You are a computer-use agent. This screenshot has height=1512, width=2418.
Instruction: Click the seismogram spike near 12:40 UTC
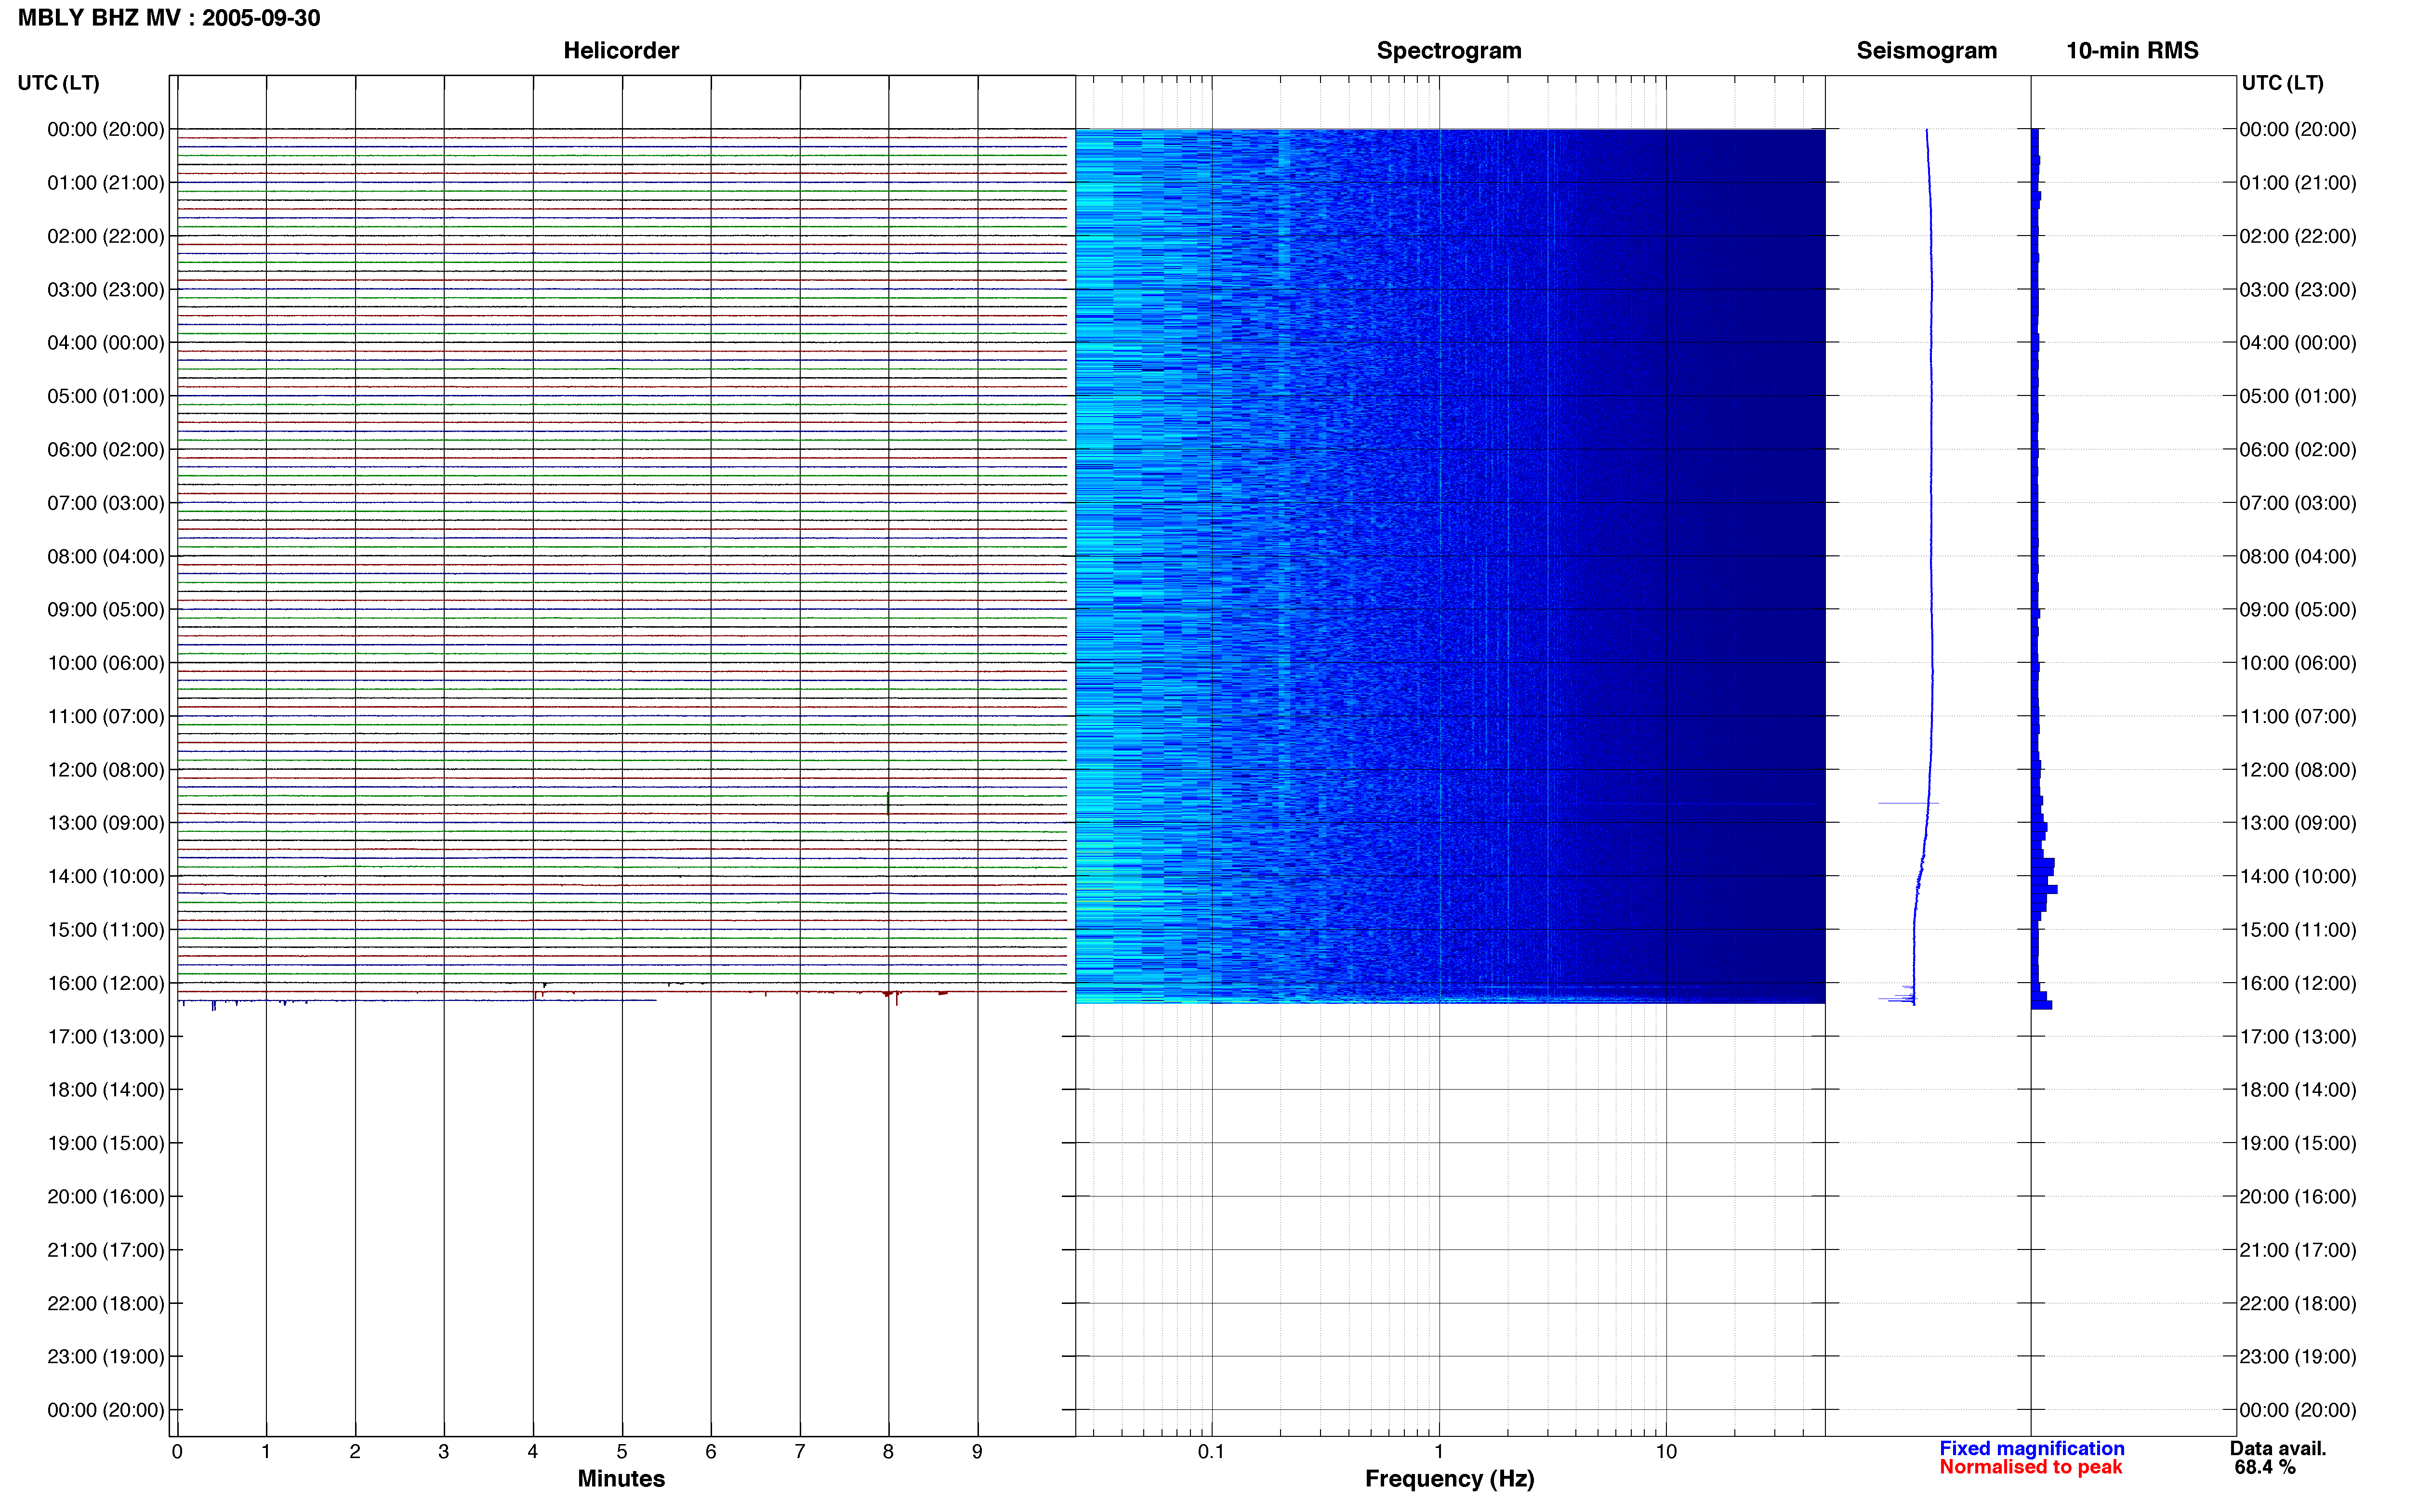1908,803
